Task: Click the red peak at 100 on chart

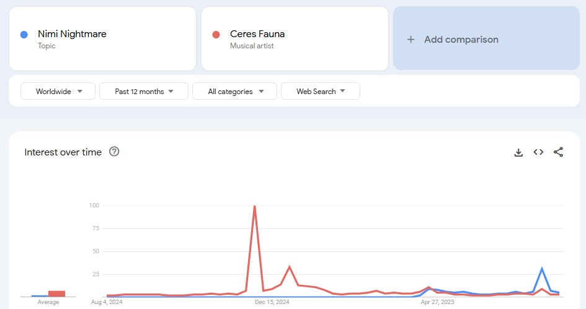Action: [254, 206]
